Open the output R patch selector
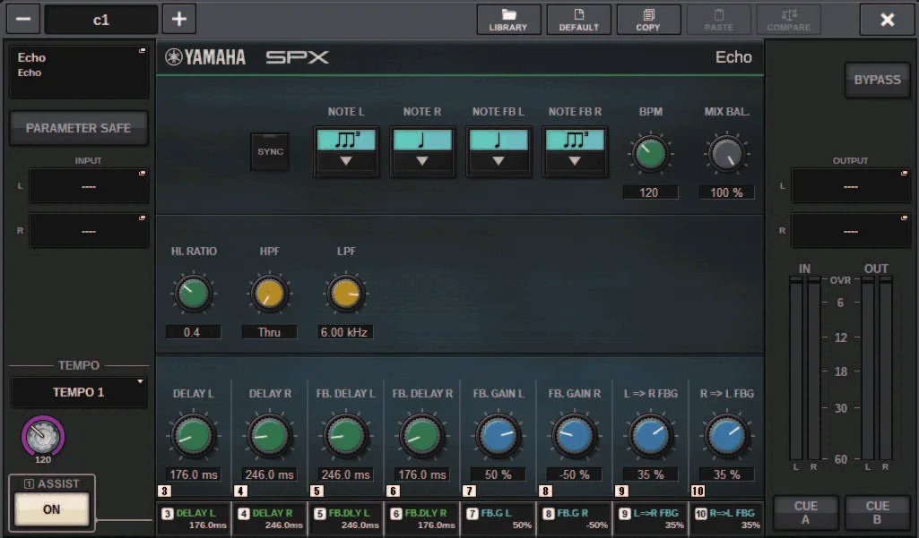The height and width of the screenshot is (538, 919). point(851,231)
